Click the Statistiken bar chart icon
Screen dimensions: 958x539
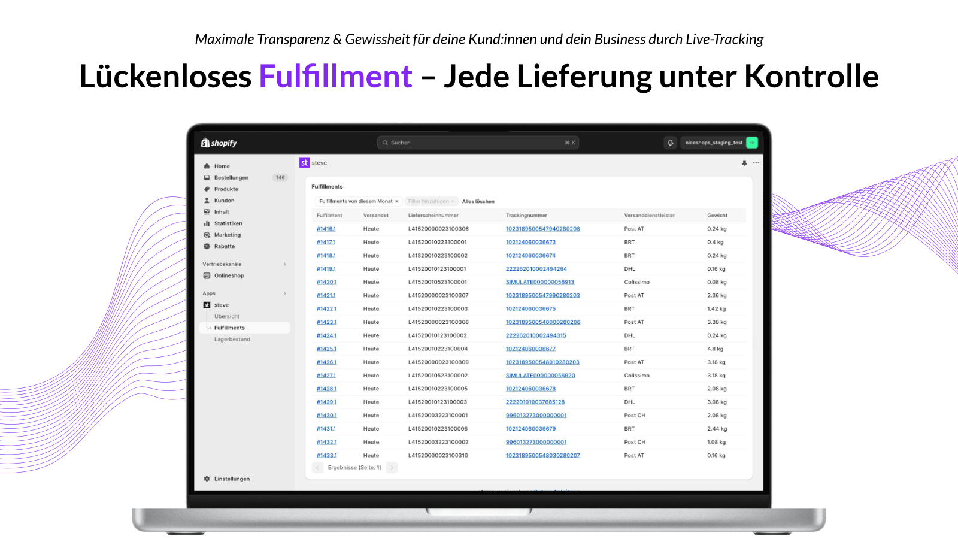click(x=207, y=223)
